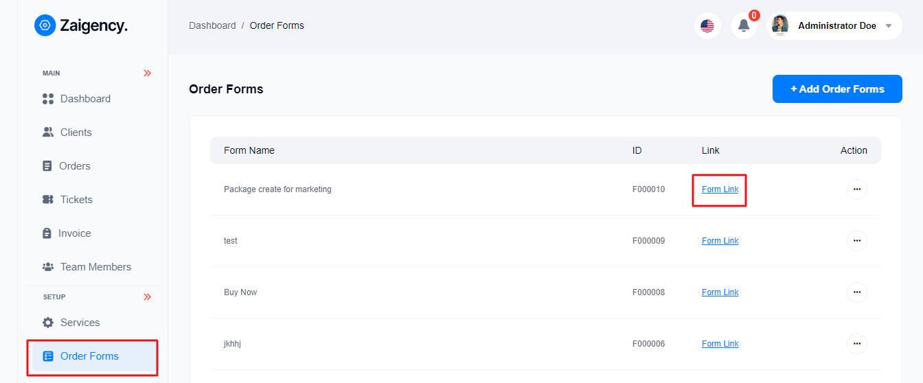Viewport: 923px width, 383px height.
Task: Open Form Link for F000010
Action: pos(720,189)
